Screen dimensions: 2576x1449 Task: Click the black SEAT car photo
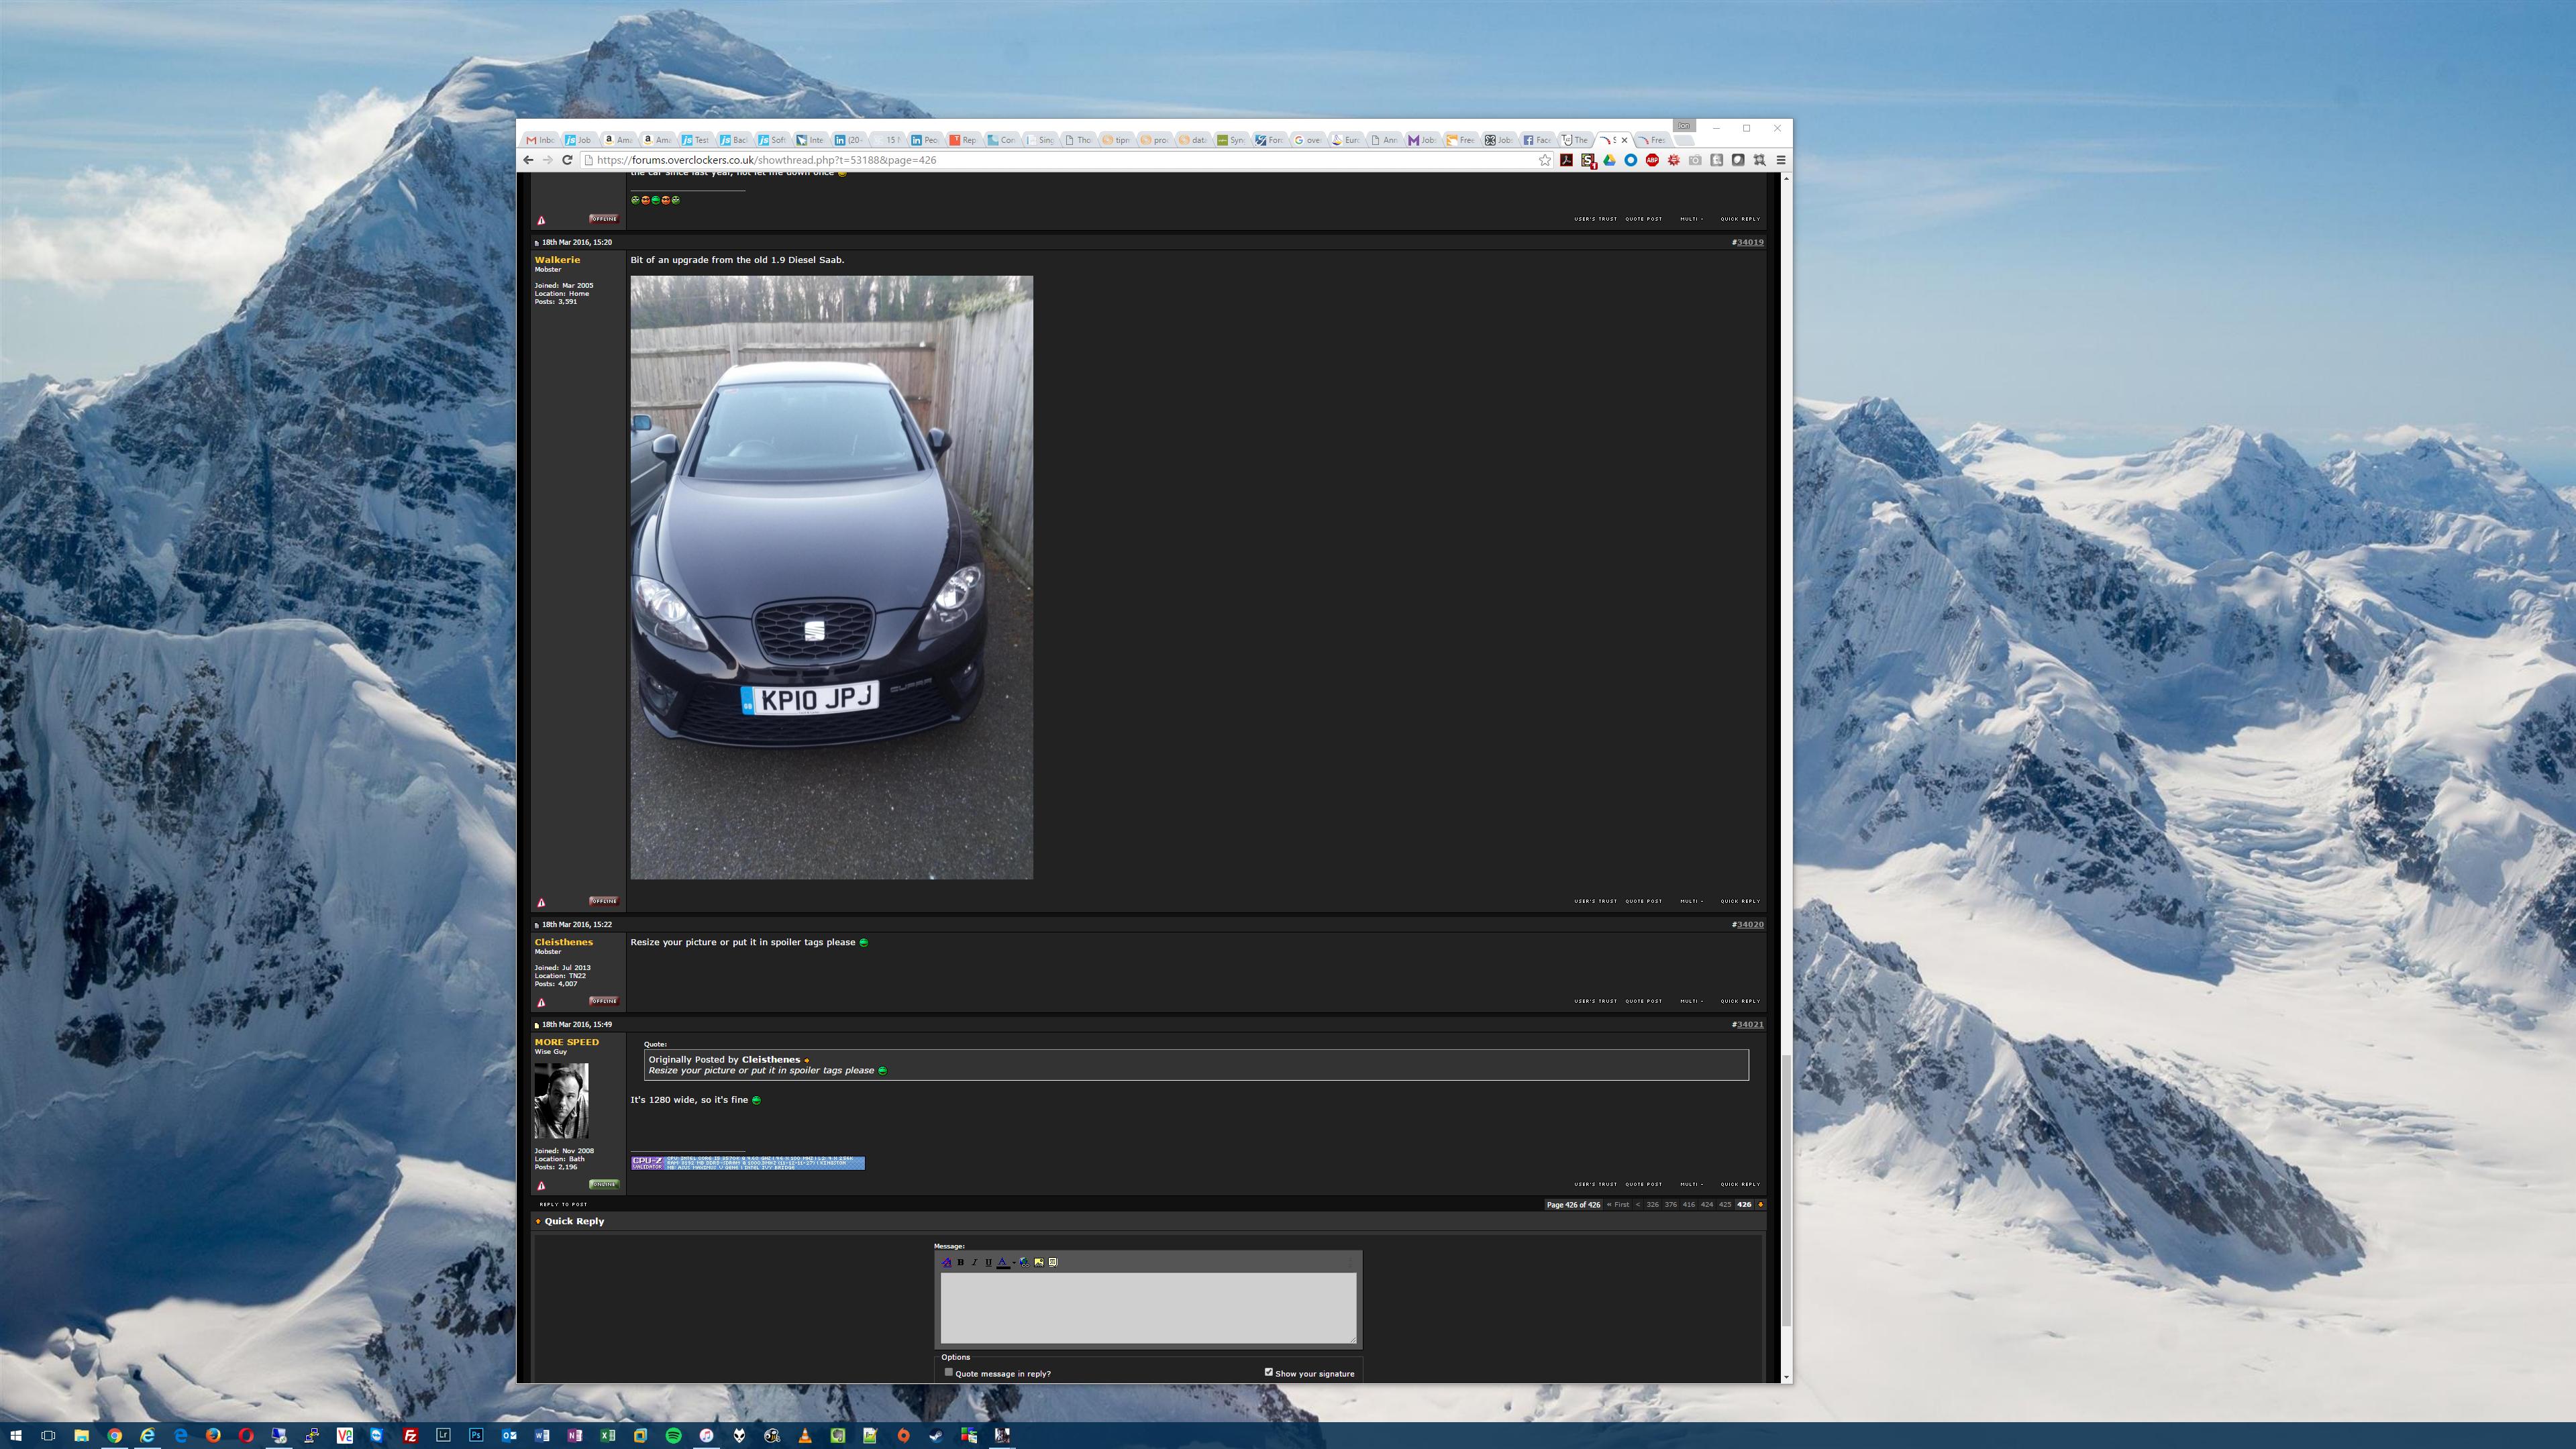(x=832, y=578)
